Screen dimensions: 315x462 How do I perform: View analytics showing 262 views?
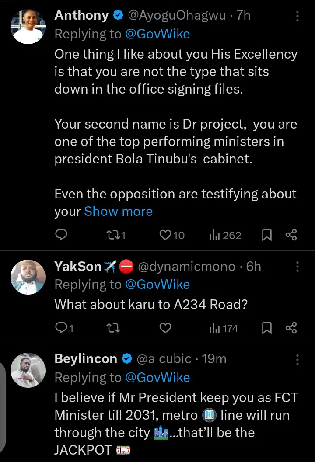pyautogui.click(x=225, y=235)
